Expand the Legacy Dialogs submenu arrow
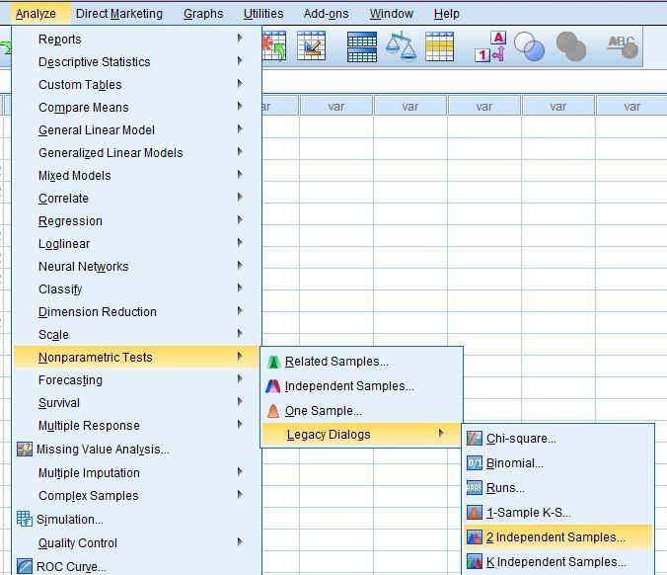667x575 pixels. click(x=441, y=434)
